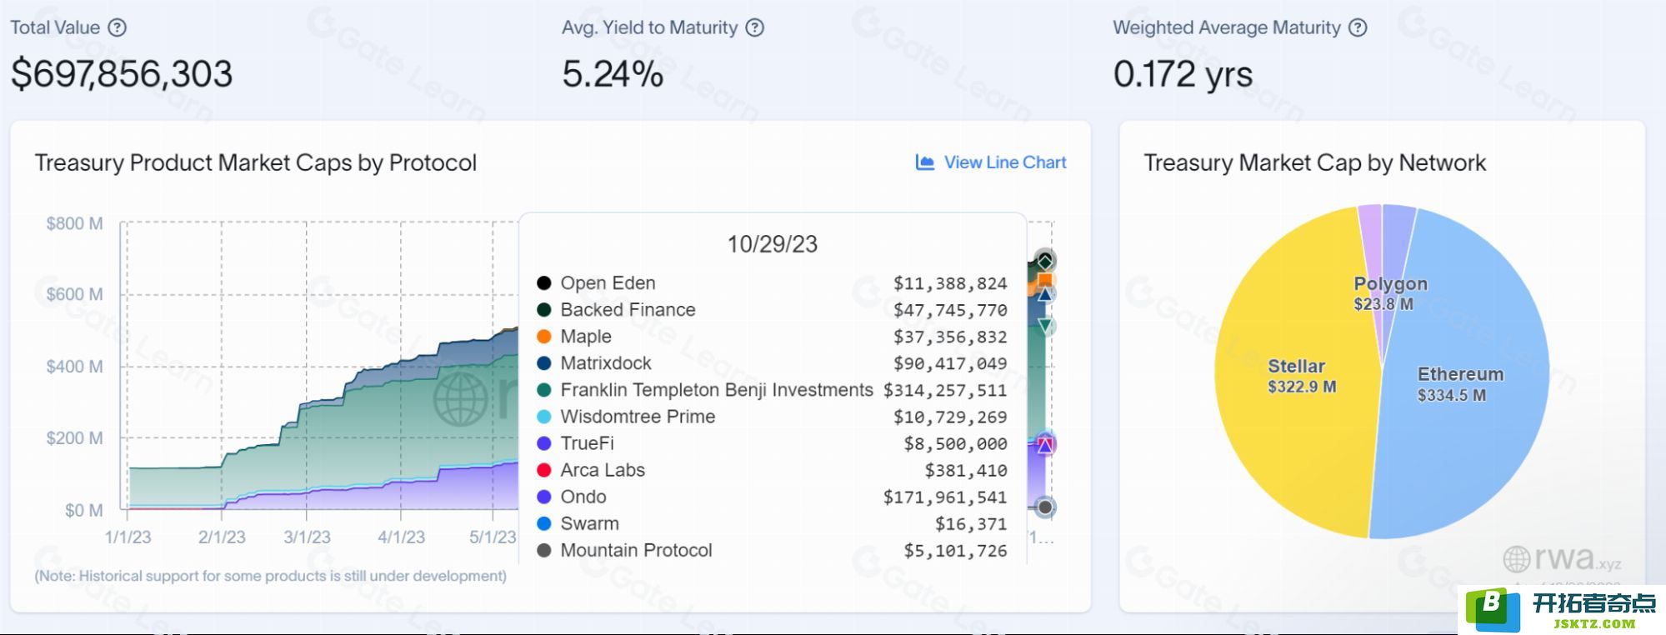Click the Open Eden black legend dot

point(544,283)
